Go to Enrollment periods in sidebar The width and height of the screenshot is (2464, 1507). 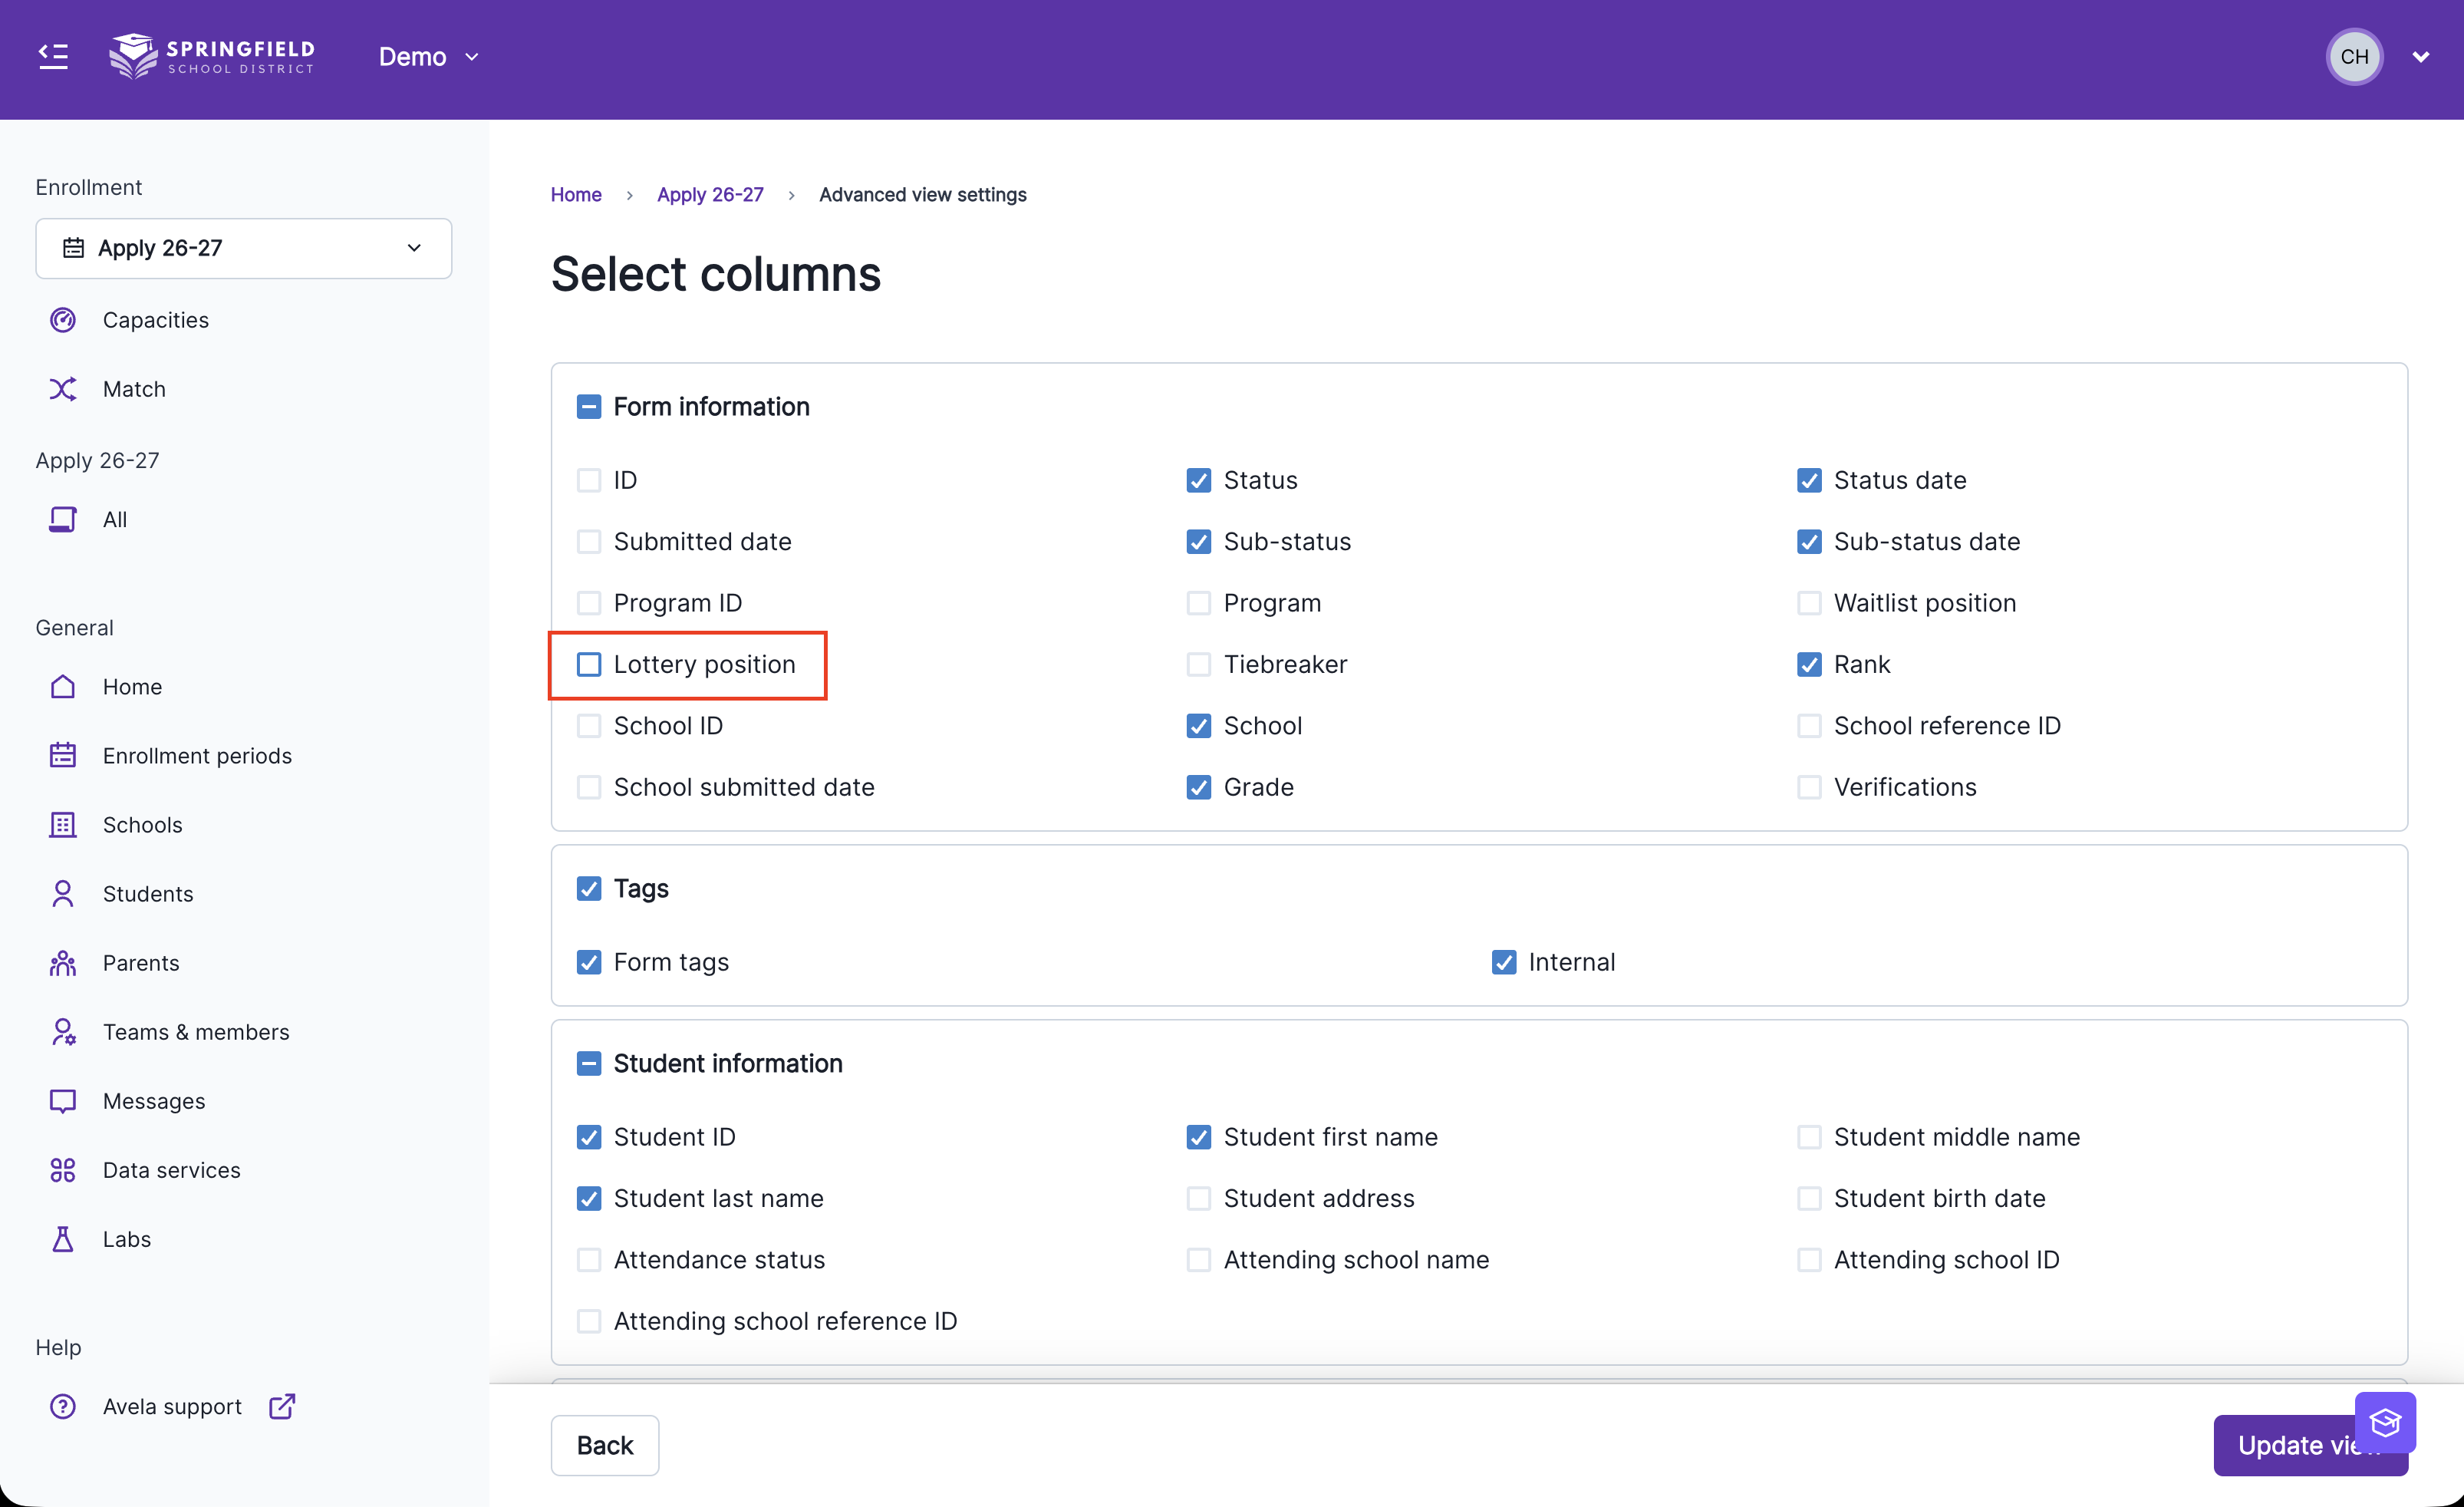(197, 756)
